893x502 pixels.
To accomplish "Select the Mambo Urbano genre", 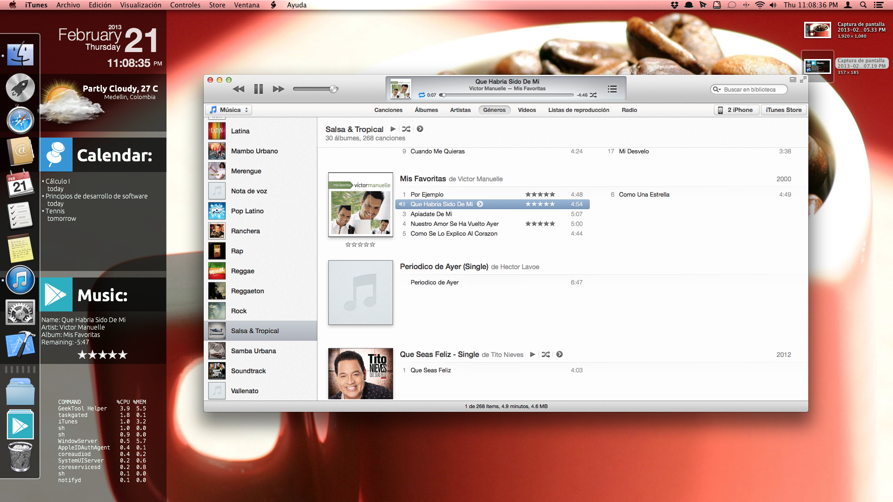I will pos(260,151).
